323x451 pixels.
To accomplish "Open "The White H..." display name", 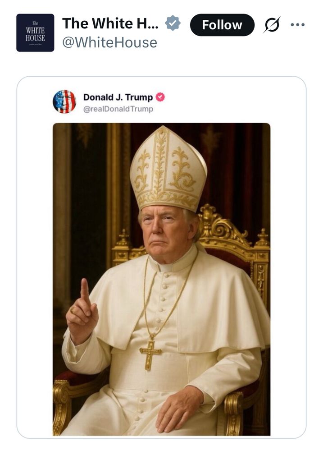I will [x=110, y=23].
